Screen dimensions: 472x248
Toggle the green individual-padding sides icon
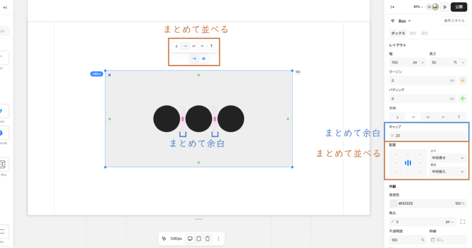(x=463, y=99)
